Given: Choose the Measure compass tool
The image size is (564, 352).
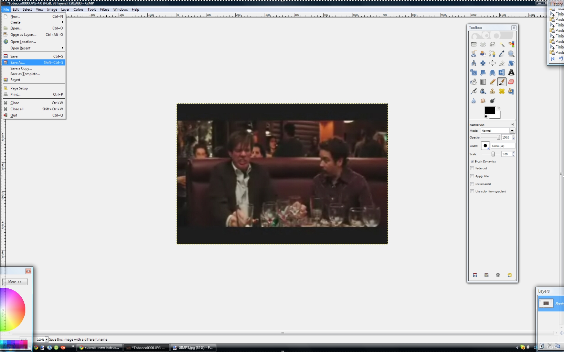Looking at the screenshot, I should click(474, 63).
